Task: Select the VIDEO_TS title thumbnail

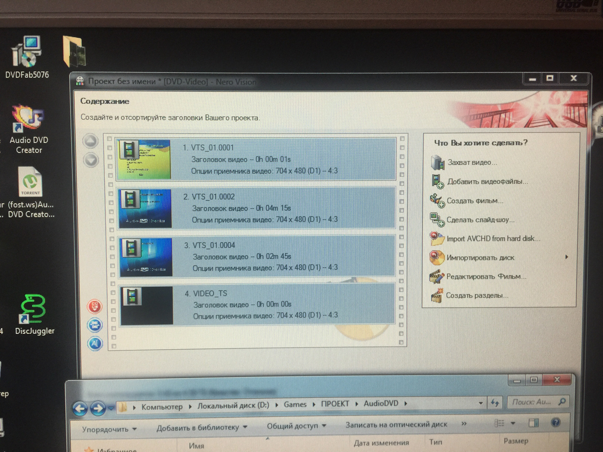Action: (x=147, y=305)
